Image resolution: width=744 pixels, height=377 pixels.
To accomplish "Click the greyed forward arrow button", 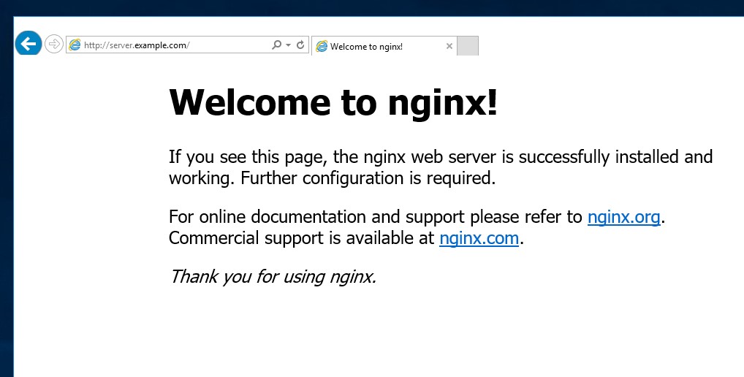I will (x=54, y=44).
